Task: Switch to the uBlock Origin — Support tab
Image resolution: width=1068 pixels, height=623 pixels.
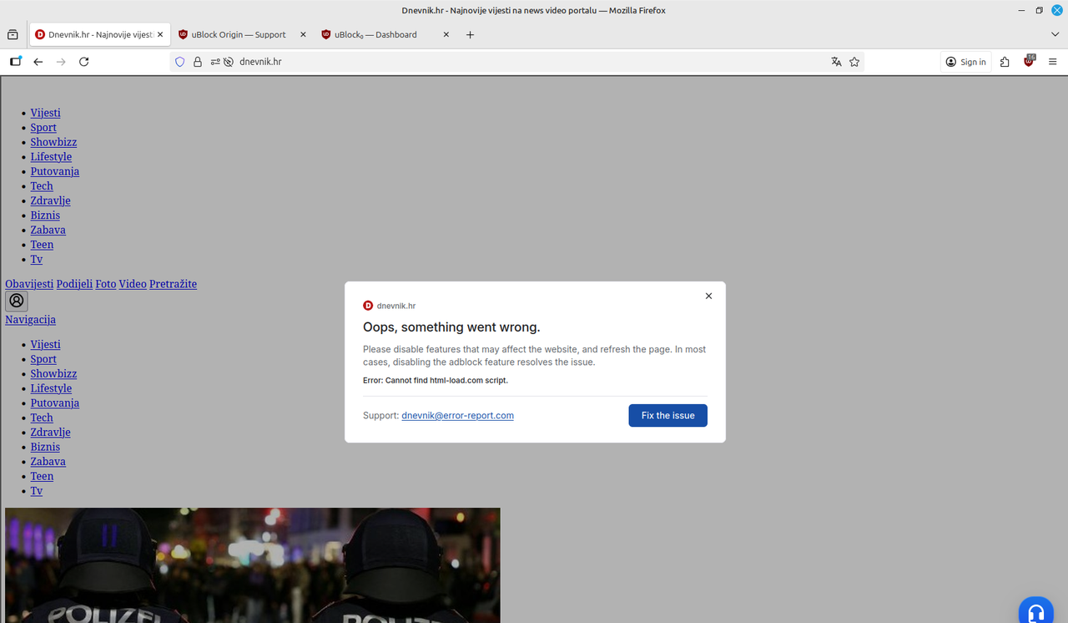Action: pyautogui.click(x=242, y=35)
